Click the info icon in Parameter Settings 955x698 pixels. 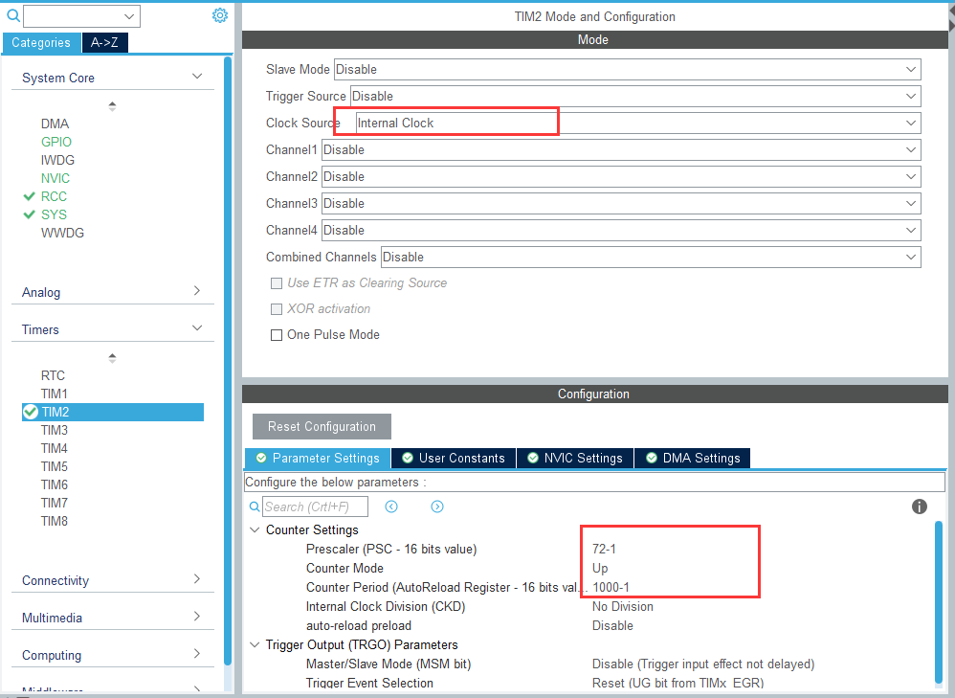(x=919, y=507)
